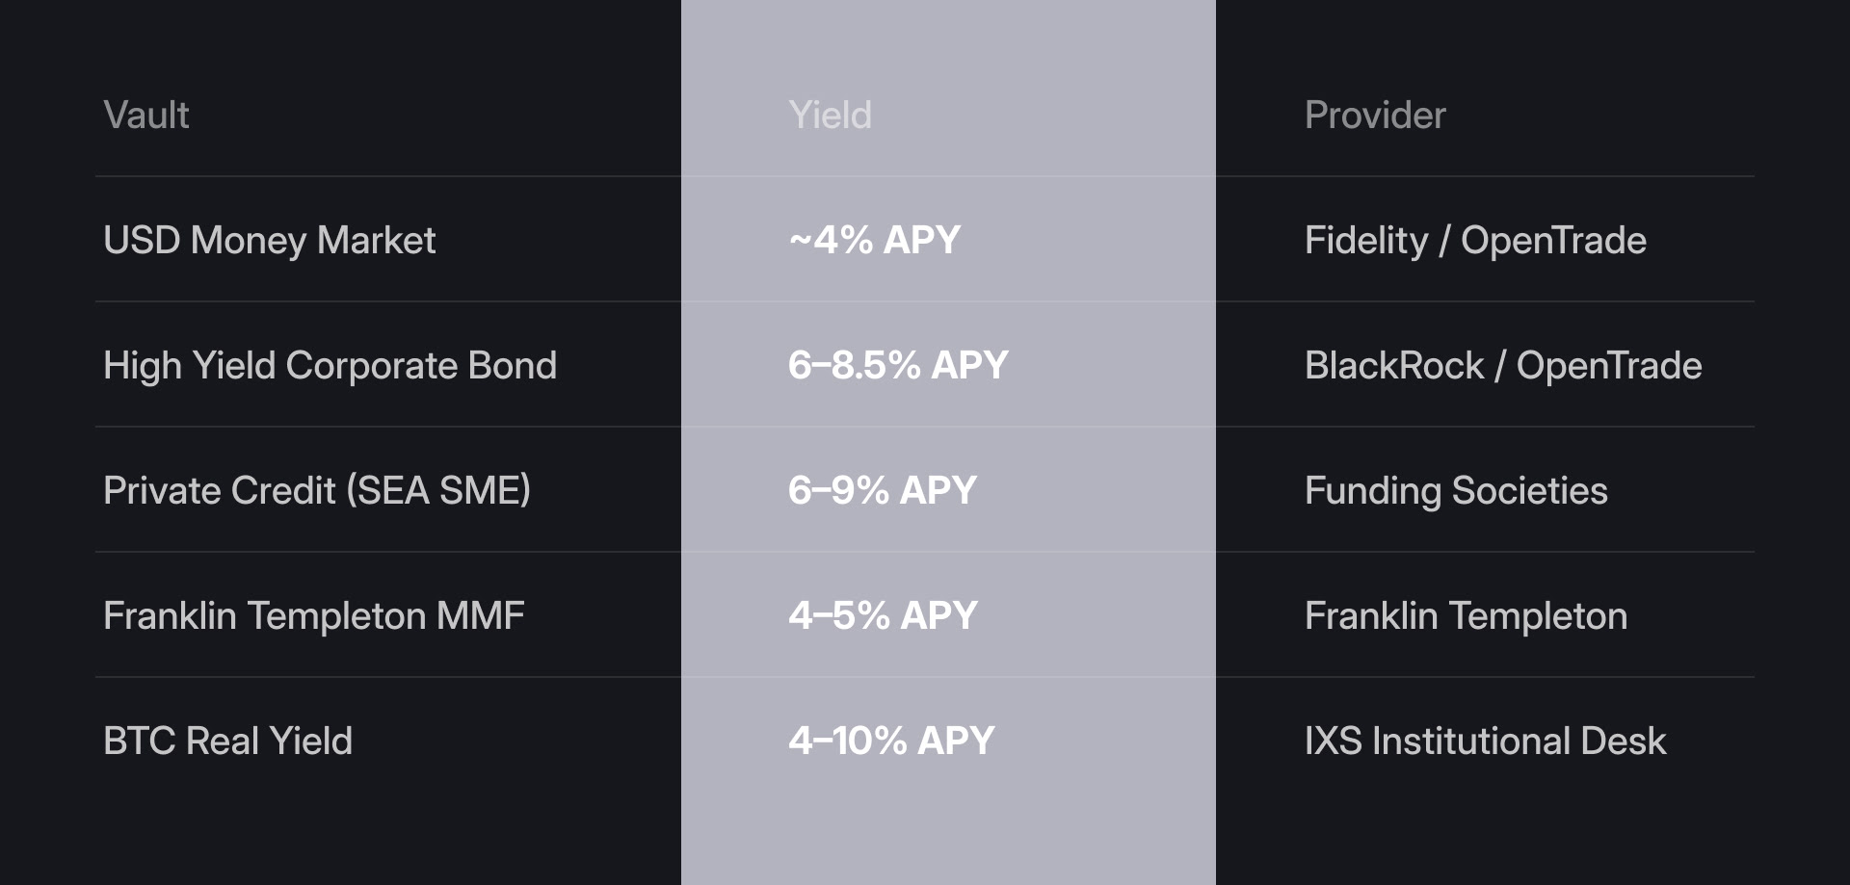The height and width of the screenshot is (885, 1850).
Task: Select the High Yield Corporate Bond vault
Action: [x=330, y=366]
